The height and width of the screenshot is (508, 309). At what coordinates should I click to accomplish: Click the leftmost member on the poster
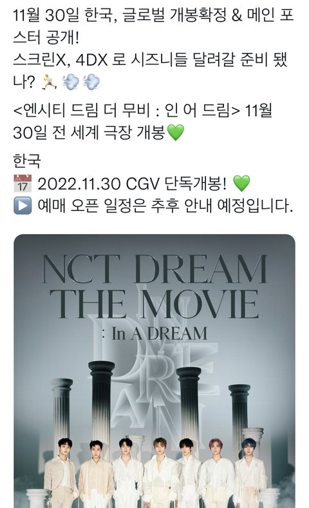pyautogui.click(x=61, y=473)
